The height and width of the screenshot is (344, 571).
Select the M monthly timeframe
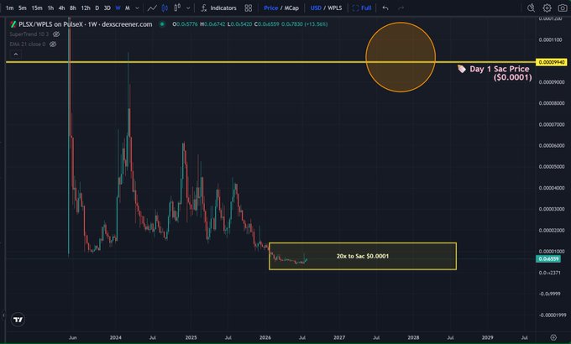pyautogui.click(x=128, y=8)
